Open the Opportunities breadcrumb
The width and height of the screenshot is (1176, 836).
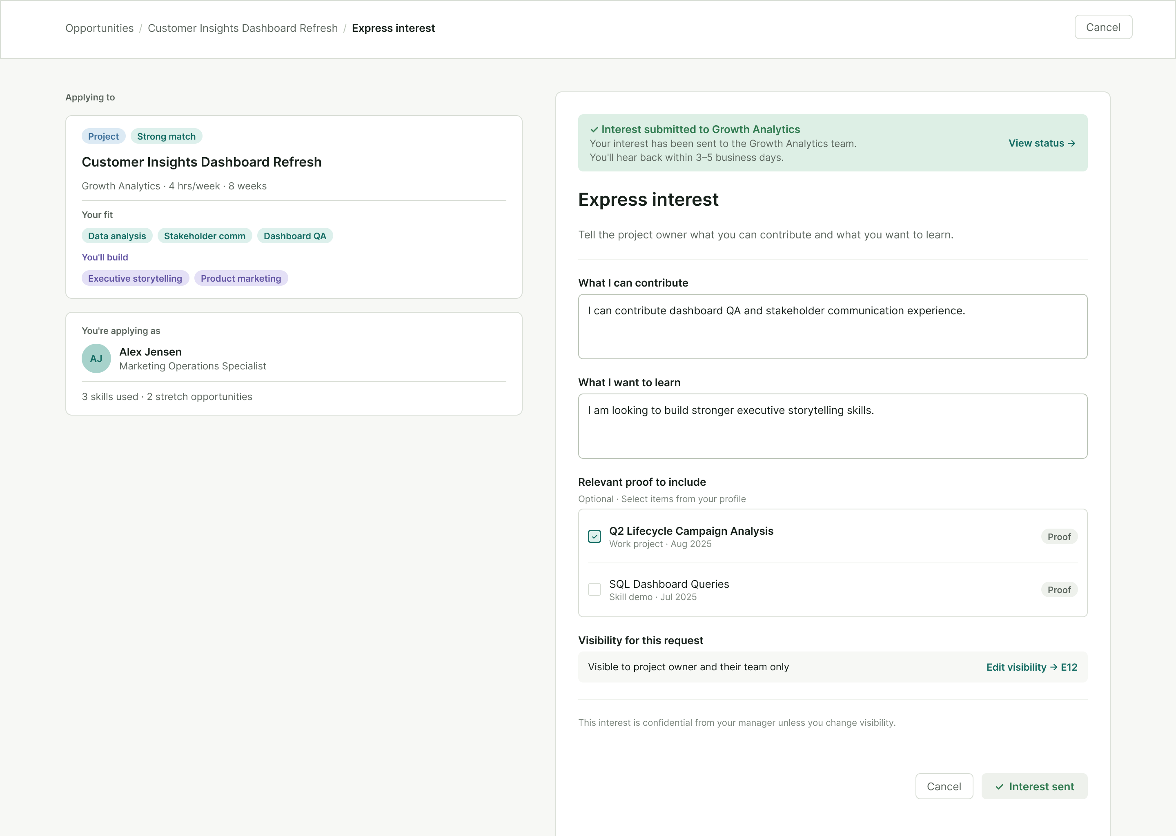[99, 28]
